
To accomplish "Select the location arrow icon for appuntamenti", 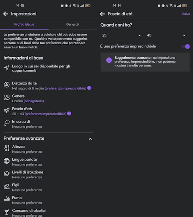I will coord(7,68).
